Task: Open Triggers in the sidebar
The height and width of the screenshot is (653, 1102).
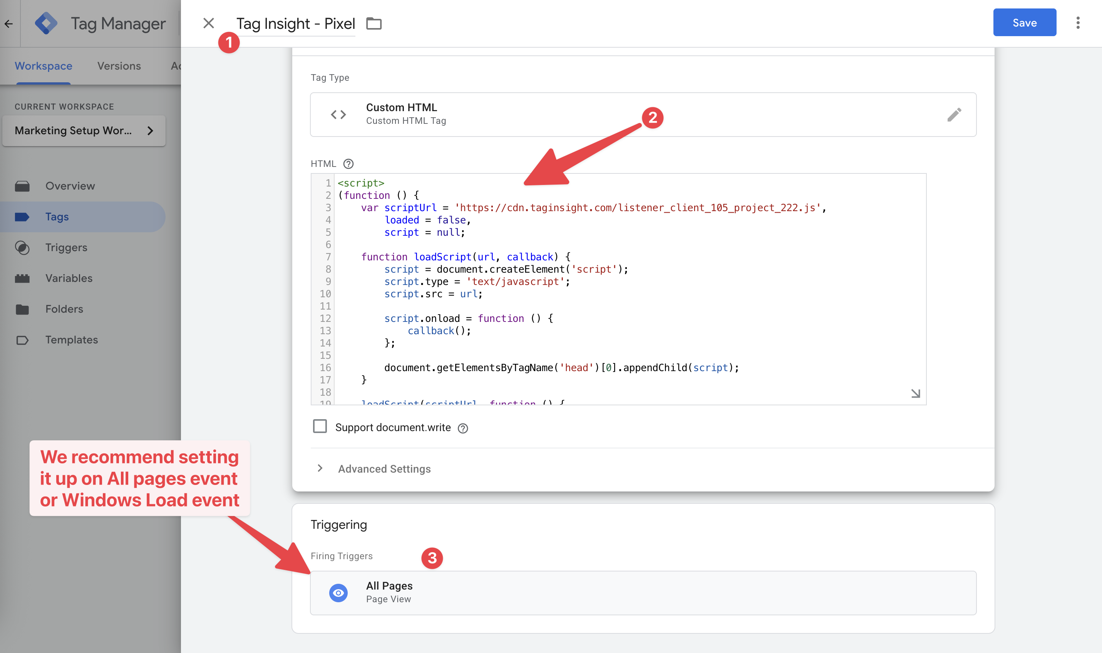Action: pos(66,247)
